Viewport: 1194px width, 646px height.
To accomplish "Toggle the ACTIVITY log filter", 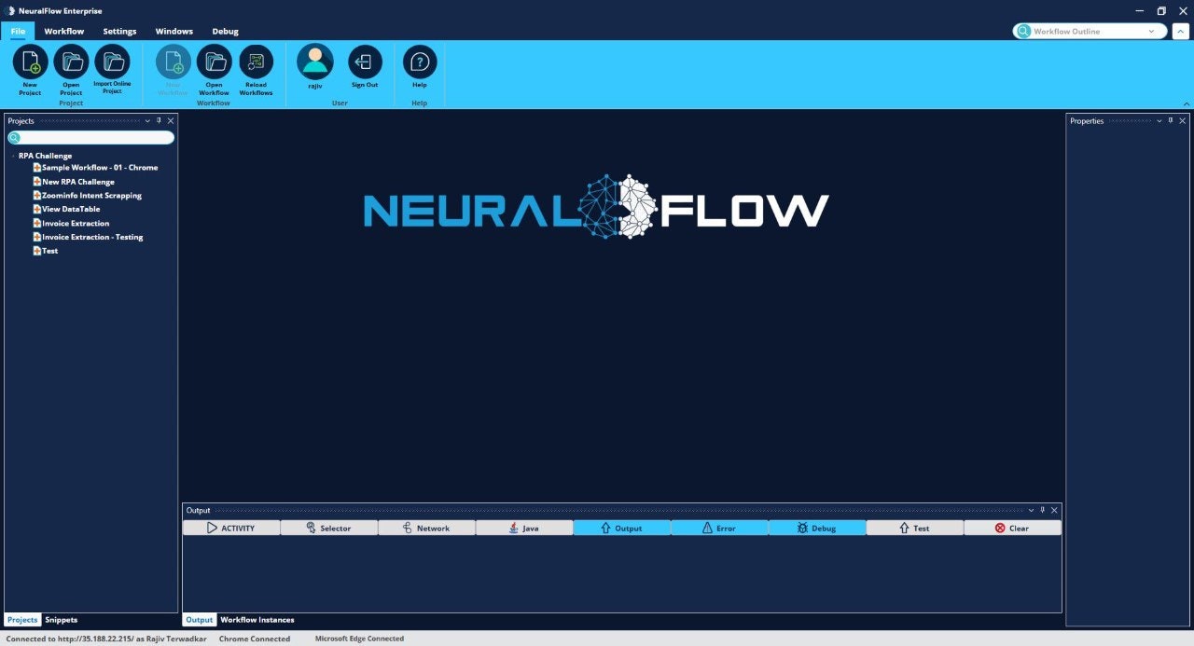I will [x=231, y=528].
